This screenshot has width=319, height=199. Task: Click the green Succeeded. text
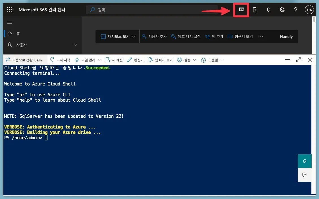coord(98,68)
